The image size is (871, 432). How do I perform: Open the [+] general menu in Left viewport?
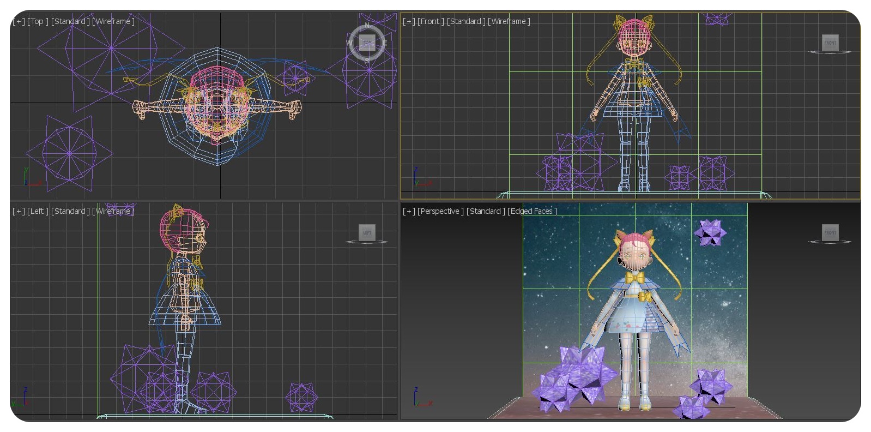click(19, 211)
